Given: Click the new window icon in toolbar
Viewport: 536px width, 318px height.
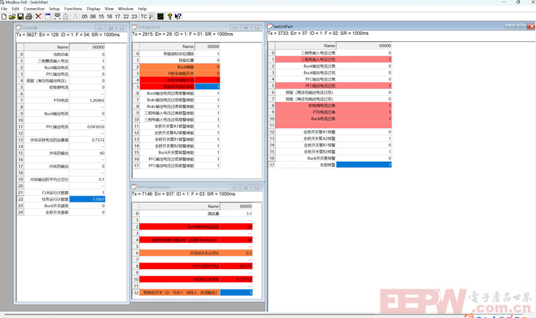Looking at the screenshot, I should click(x=48, y=16).
